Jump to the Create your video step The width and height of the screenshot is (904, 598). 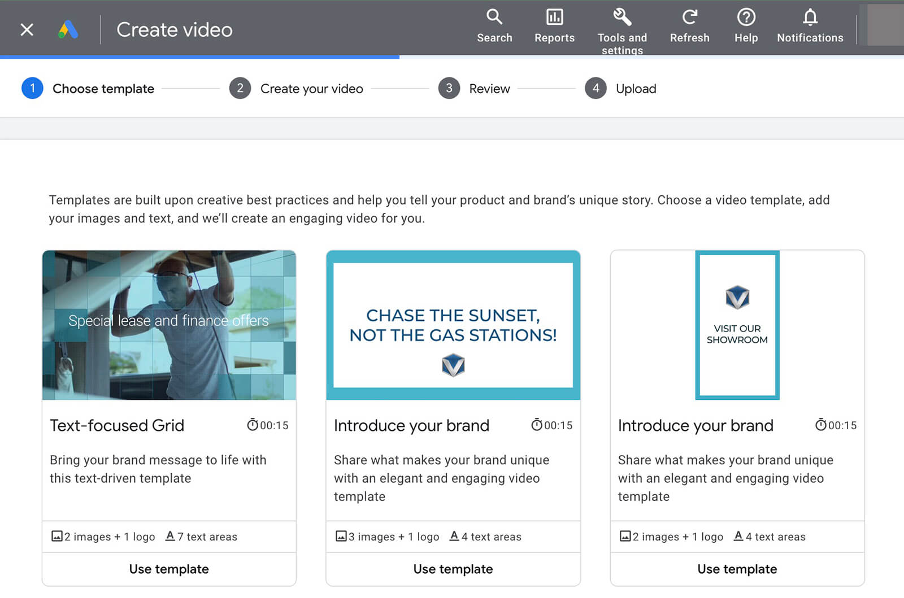(297, 88)
